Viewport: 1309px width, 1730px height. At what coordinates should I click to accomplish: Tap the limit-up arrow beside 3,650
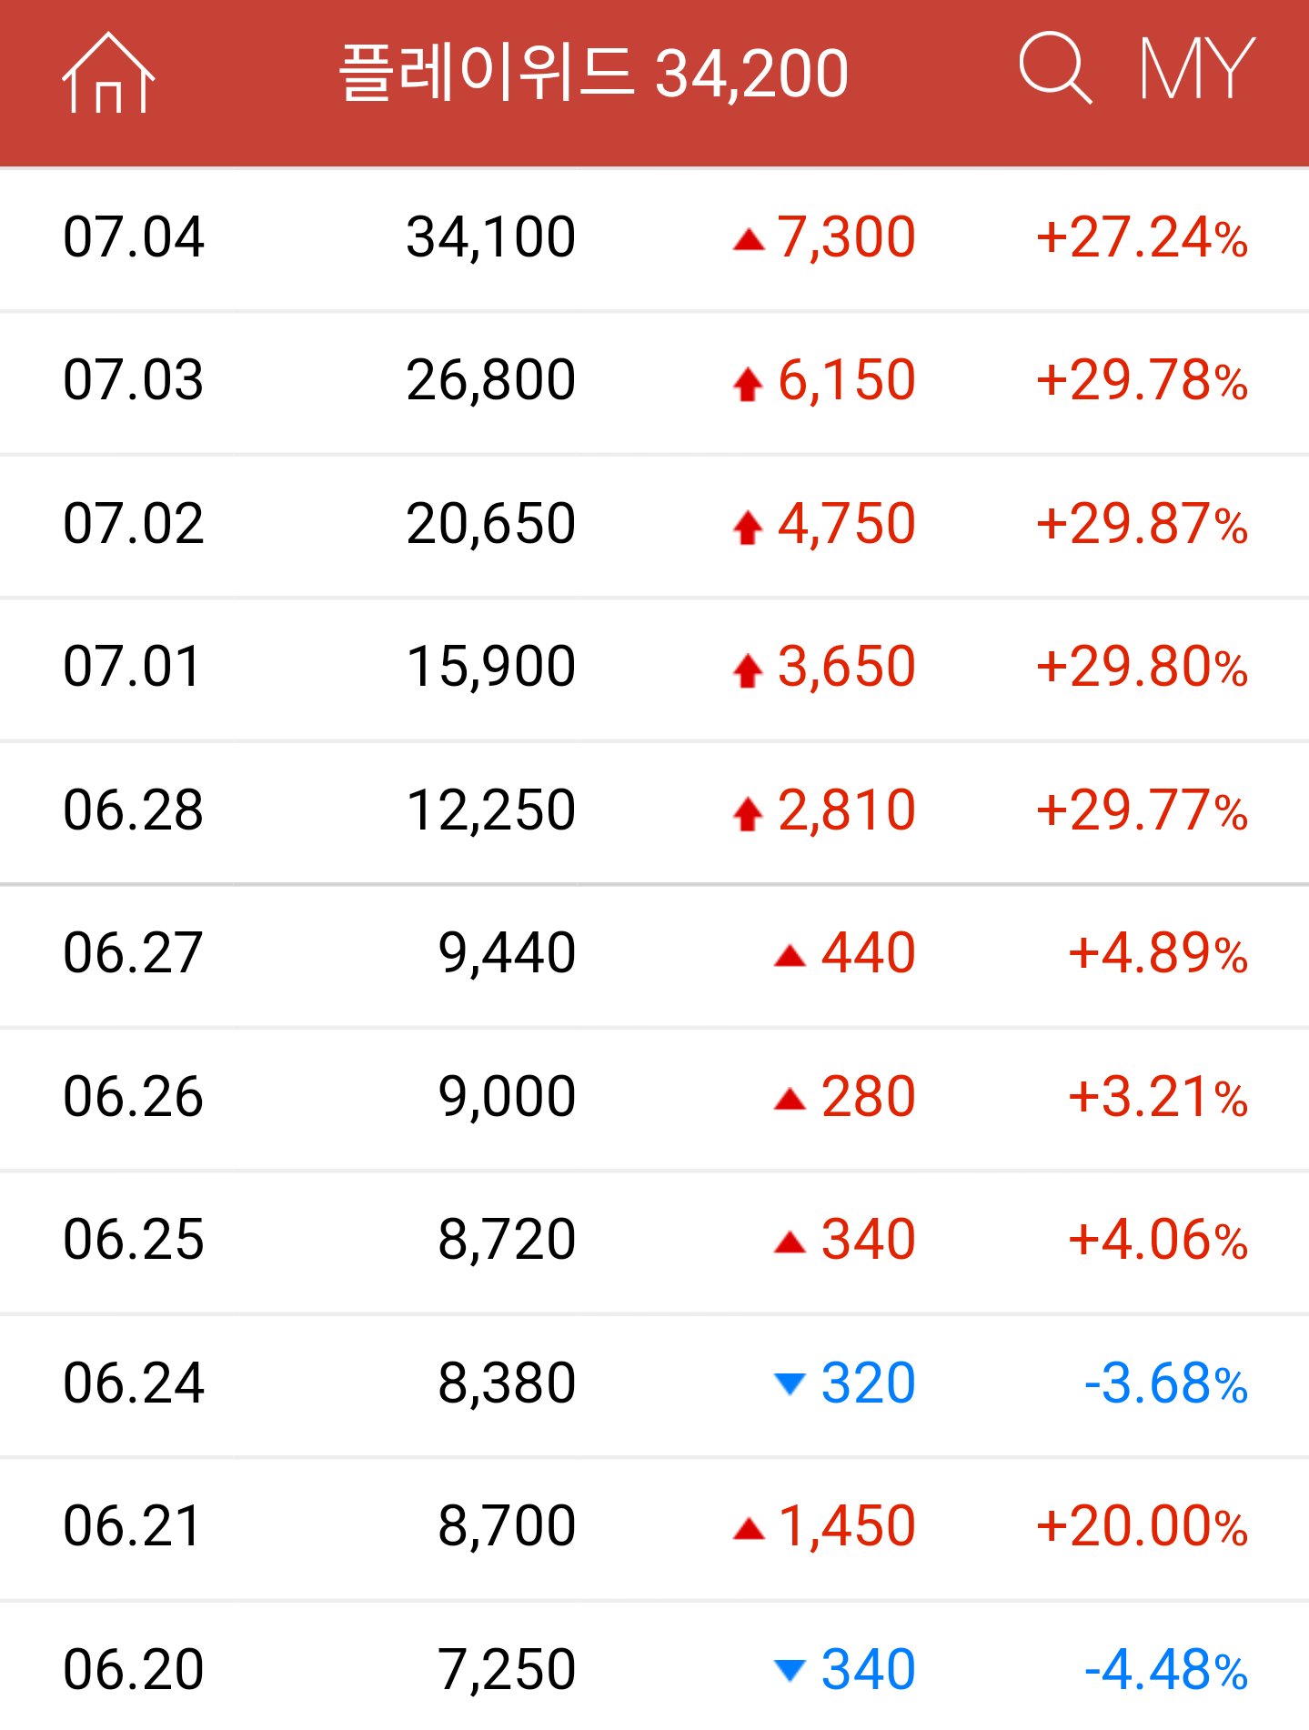748,670
